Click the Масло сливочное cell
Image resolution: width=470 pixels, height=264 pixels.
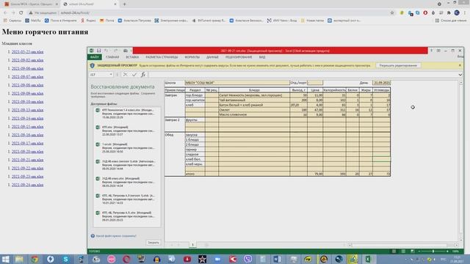(254, 114)
